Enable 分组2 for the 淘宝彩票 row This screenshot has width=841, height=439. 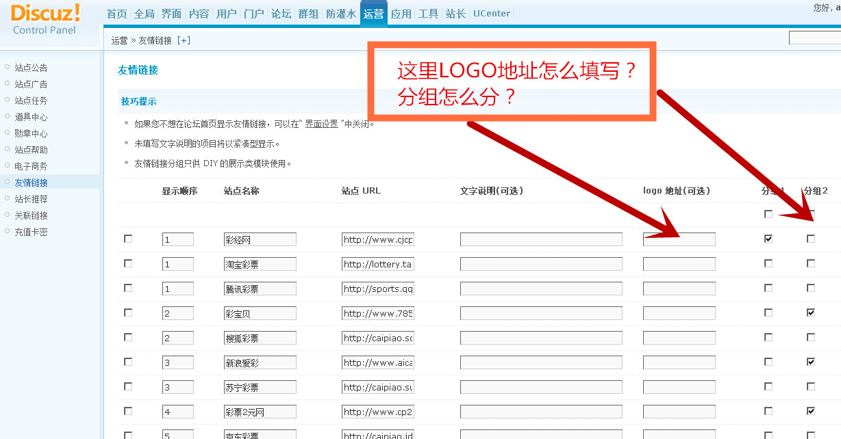[x=811, y=263]
